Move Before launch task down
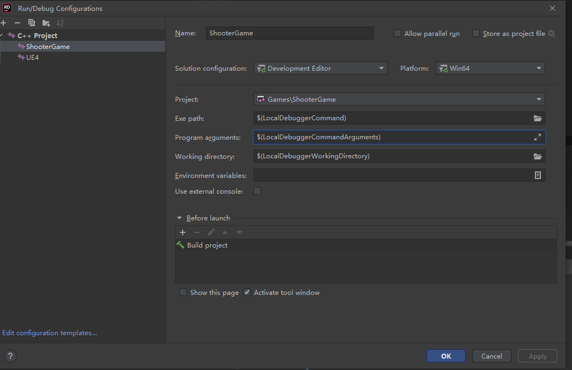The image size is (572, 370). pos(239,232)
